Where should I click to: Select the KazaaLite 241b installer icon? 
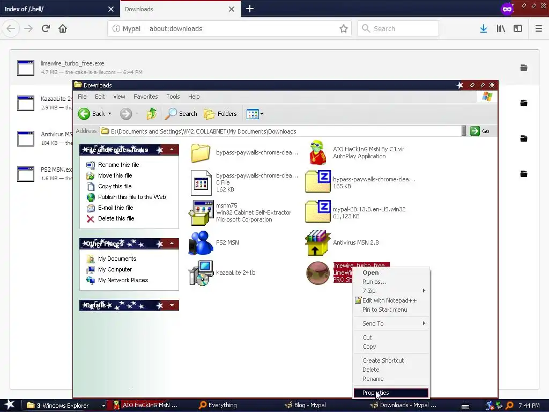pos(201,273)
